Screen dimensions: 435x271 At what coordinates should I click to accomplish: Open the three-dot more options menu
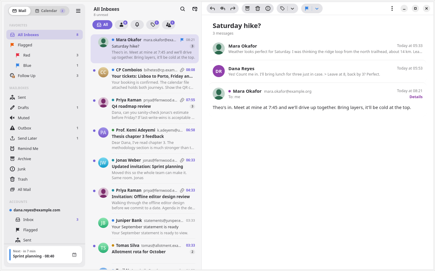[x=392, y=8]
